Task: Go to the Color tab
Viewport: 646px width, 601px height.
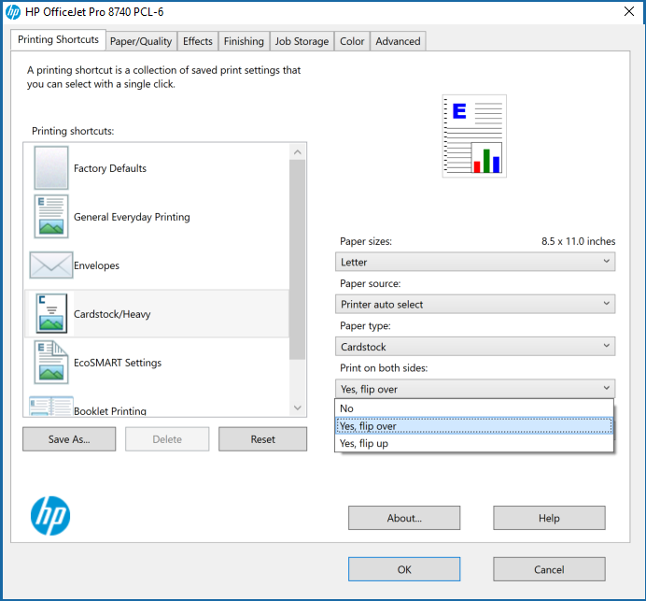Action: coord(352,41)
